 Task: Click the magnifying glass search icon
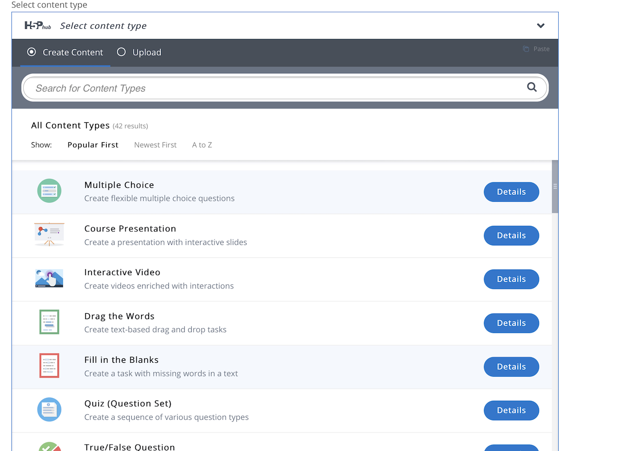[531, 87]
